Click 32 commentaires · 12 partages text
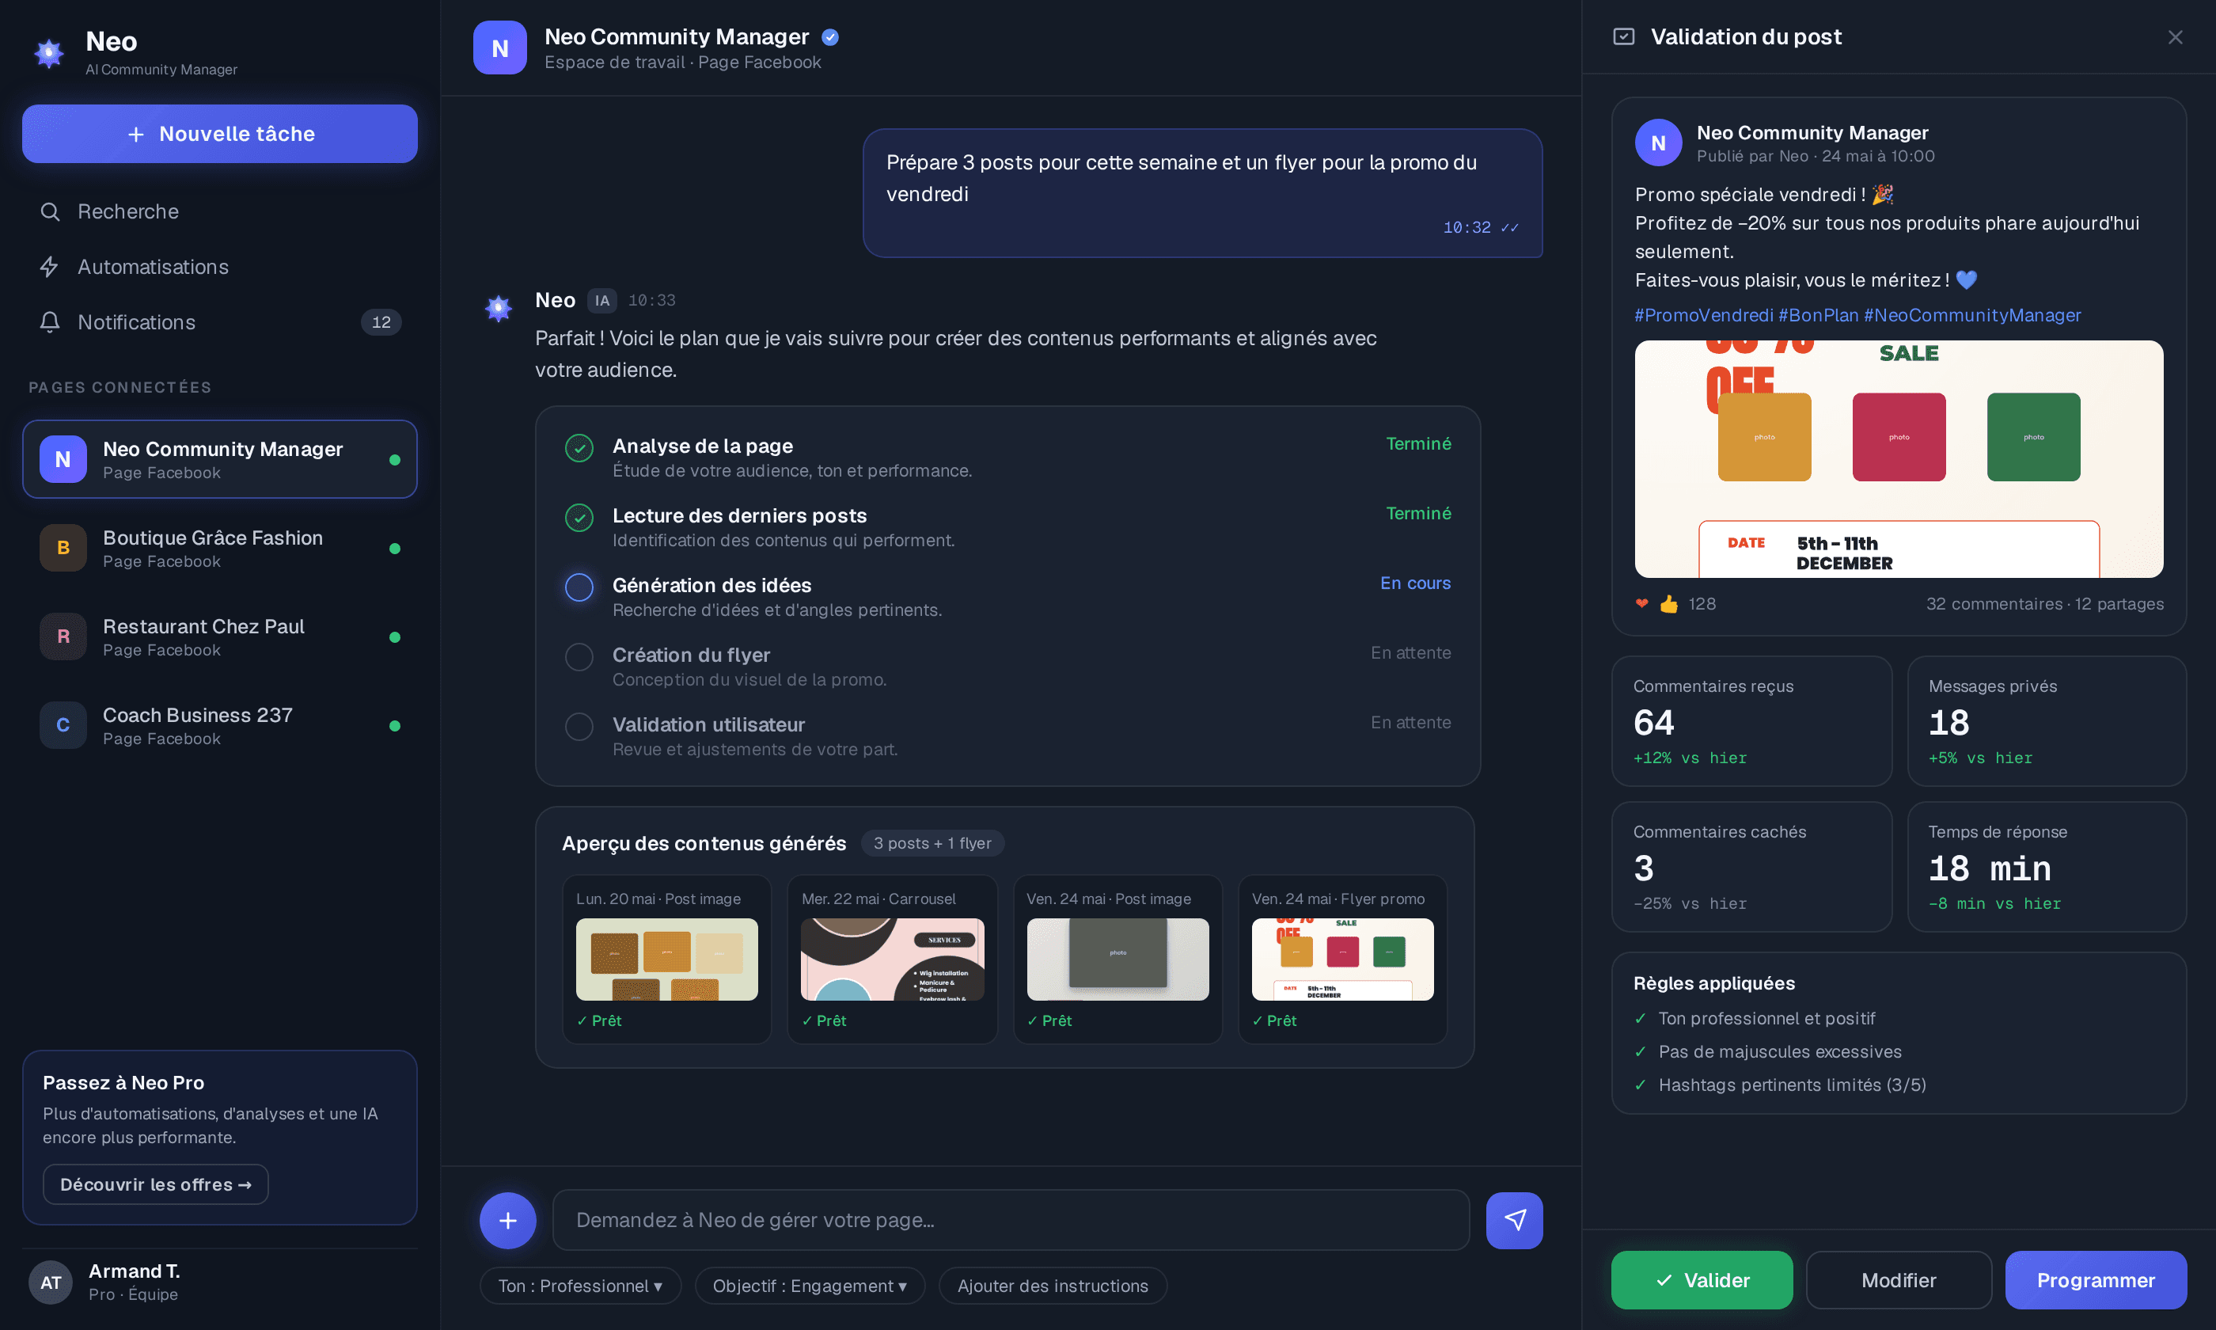Screen dimensions: 2216x1330 (2045, 604)
